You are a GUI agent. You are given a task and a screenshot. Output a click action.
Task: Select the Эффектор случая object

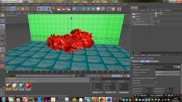coord(143,24)
